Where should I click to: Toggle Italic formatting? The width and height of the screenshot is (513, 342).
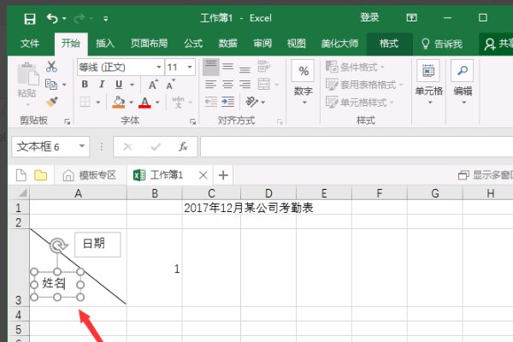click(102, 85)
